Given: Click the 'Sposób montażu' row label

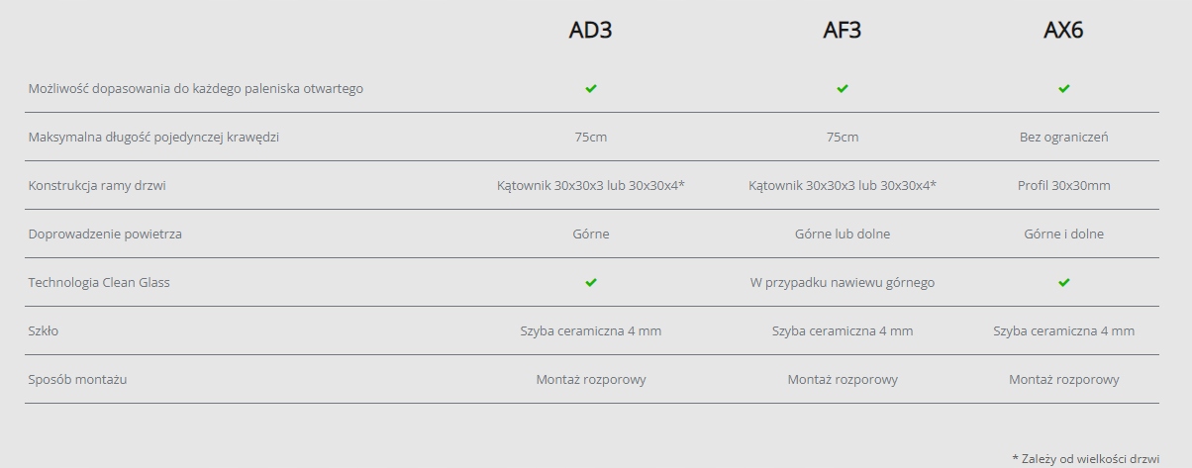Looking at the screenshot, I should (77, 379).
